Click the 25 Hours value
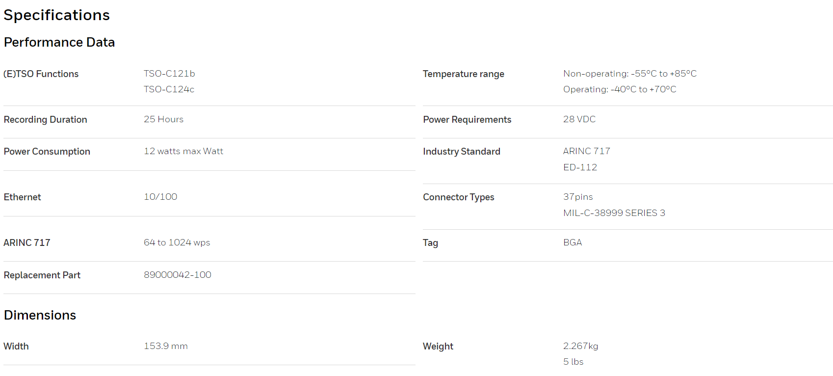833x376 pixels. tap(163, 119)
